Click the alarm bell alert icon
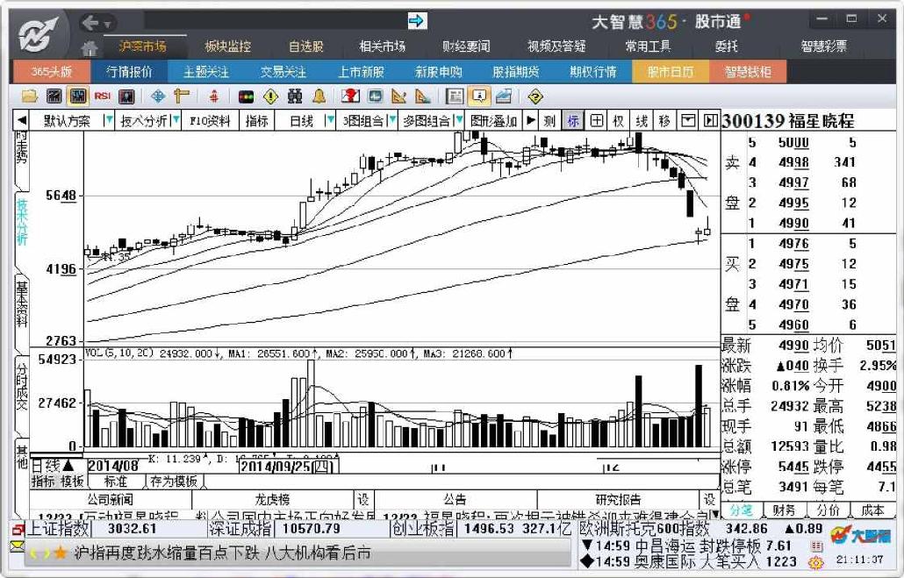This screenshot has width=904, height=578. [x=319, y=96]
